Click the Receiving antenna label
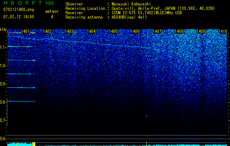This screenshot has height=146, width=230. tap(84, 17)
